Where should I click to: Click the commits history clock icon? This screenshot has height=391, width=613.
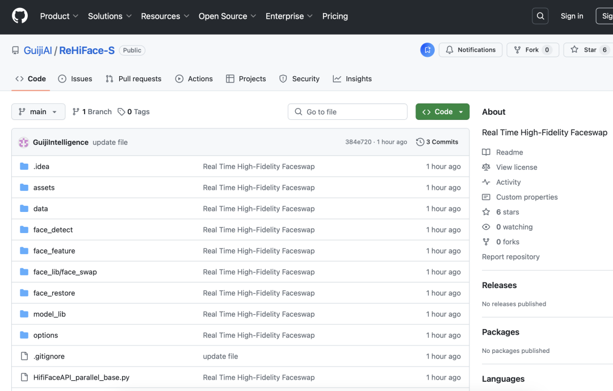(420, 142)
